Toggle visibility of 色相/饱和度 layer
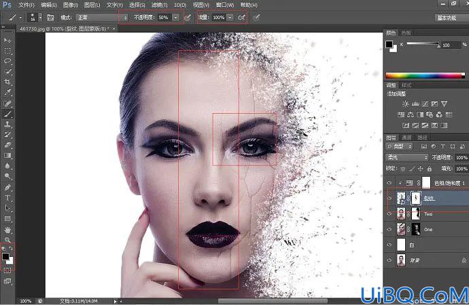 coord(389,183)
